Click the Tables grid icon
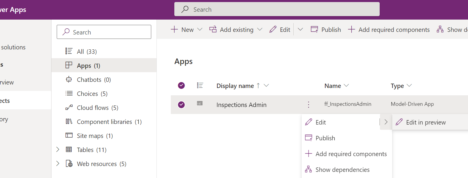The width and height of the screenshot is (468, 178). pyautogui.click(x=69, y=149)
